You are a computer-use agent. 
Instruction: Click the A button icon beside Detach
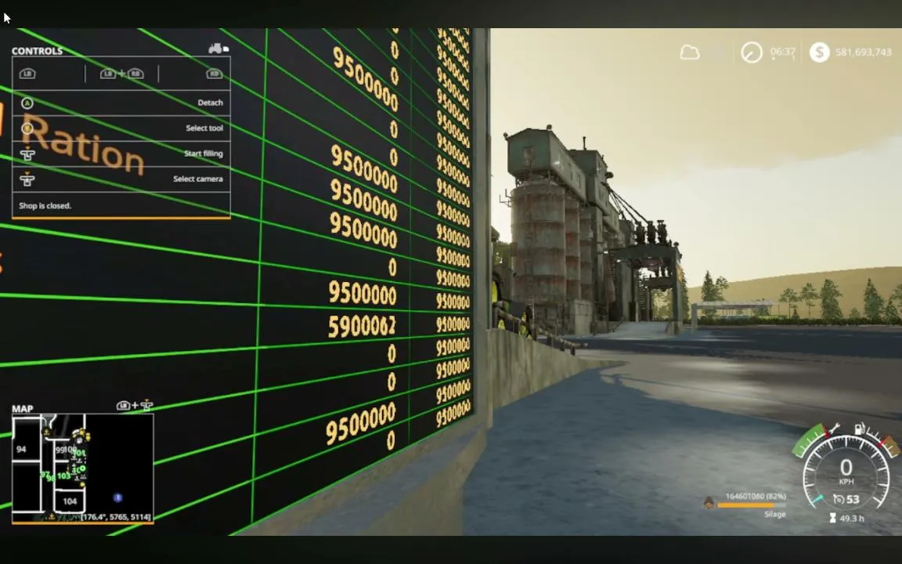click(27, 103)
